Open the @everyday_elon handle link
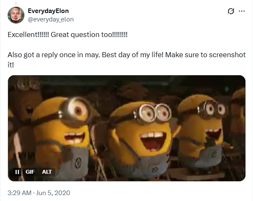Screen dimensions: 253x201 51,19
